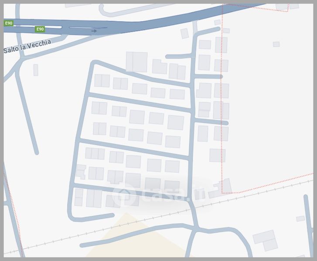Image resolution: width=317 pixels, height=261 pixels.
Task: Click the one-way arrow on the E90 highway
Action: tap(94, 31)
